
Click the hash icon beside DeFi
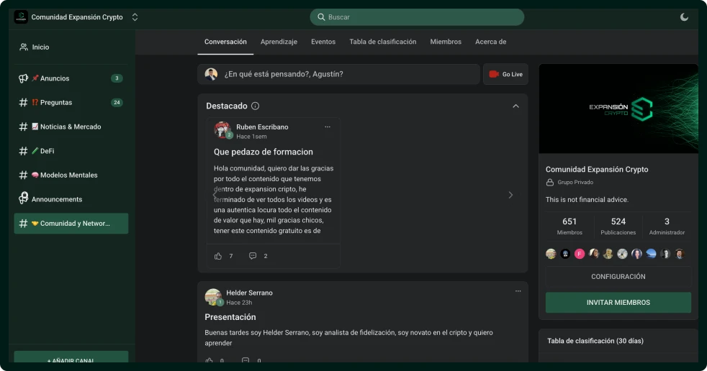coord(23,151)
